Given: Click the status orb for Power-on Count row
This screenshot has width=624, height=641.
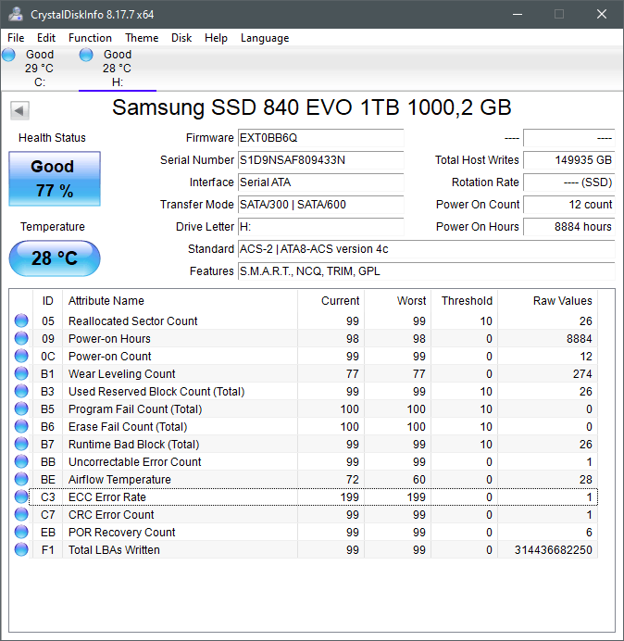Looking at the screenshot, I should pyautogui.click(x=21, y=356).
